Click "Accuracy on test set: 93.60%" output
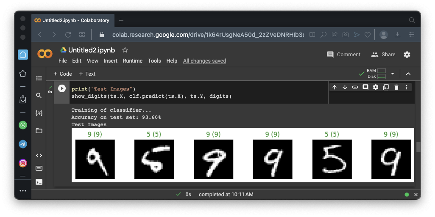 tap(116, 117)
